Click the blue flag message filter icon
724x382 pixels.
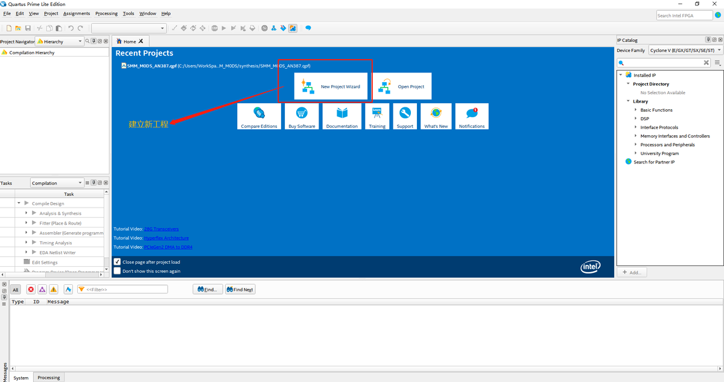coord(68,290)
